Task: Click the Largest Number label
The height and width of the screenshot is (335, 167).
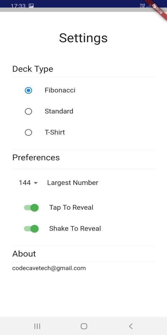Action: pos(73,183)
